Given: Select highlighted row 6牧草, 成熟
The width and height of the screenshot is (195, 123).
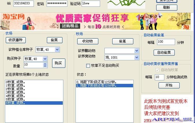Looking at the screenshot, I should [x=34, y=103].
